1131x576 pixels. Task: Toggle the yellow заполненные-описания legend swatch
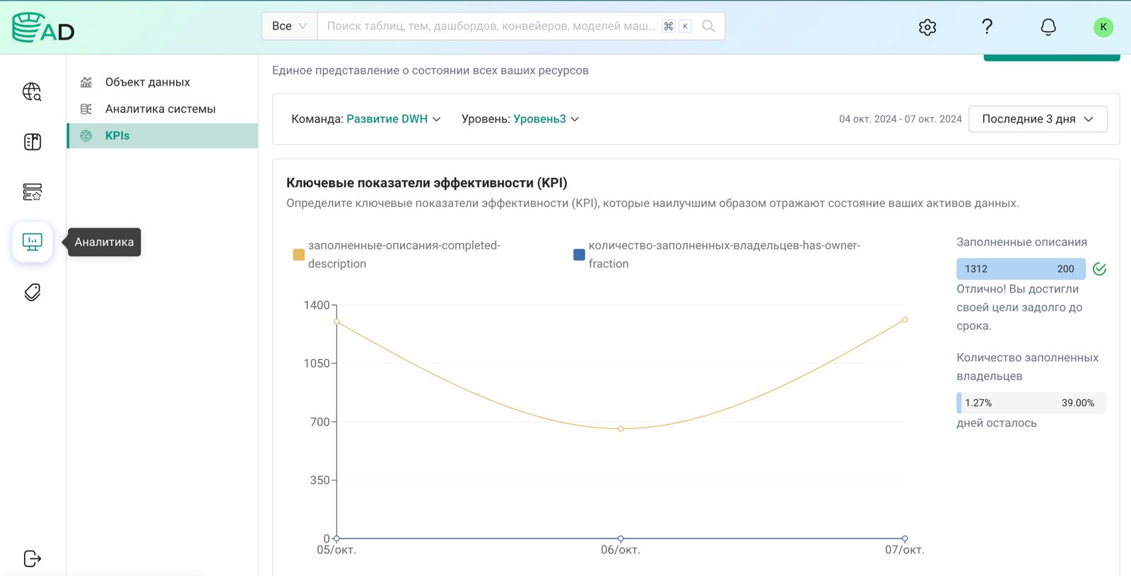coord(299,254)
